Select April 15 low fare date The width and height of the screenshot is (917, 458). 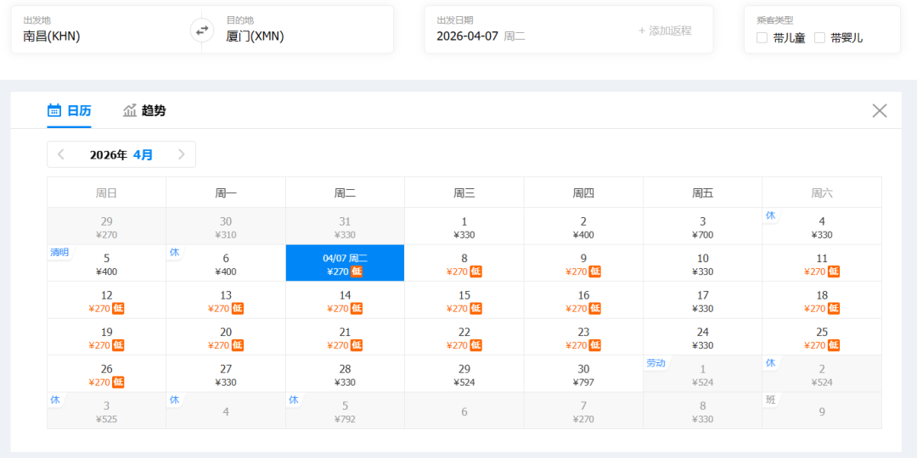(464, 299)
